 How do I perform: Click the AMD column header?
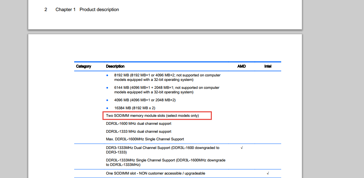coord(242,66)
